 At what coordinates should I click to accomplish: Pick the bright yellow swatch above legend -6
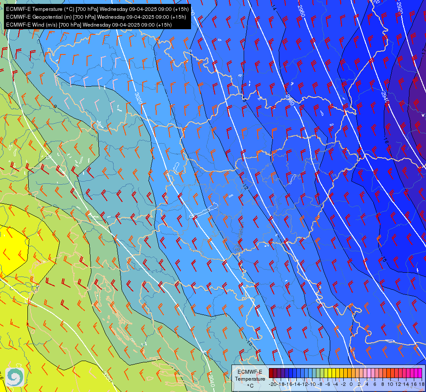(x=330, y=373)
